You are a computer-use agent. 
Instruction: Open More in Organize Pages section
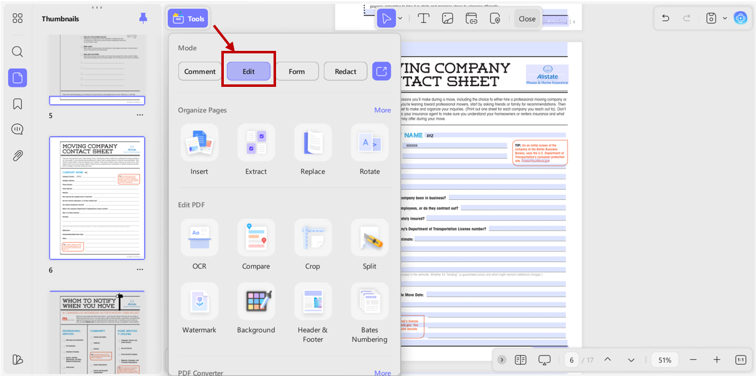click(x=382, y=110)
